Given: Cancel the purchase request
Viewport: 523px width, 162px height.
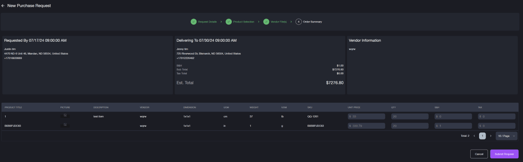Looking at the screenshot, I should 479,154.
